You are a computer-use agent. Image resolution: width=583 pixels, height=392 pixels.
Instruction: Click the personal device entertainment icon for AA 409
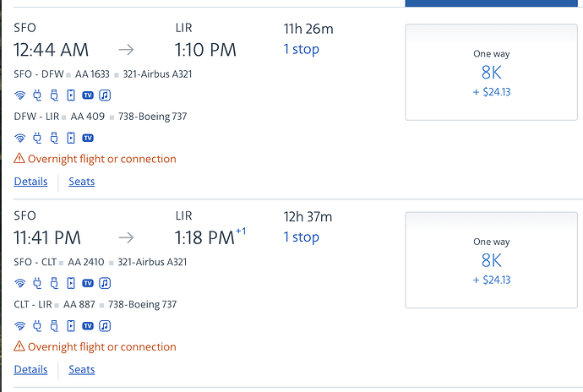click(x=71, y=138)
